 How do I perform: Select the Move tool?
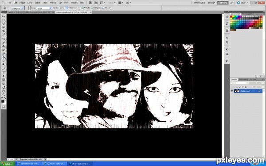[x=4, y=16]
